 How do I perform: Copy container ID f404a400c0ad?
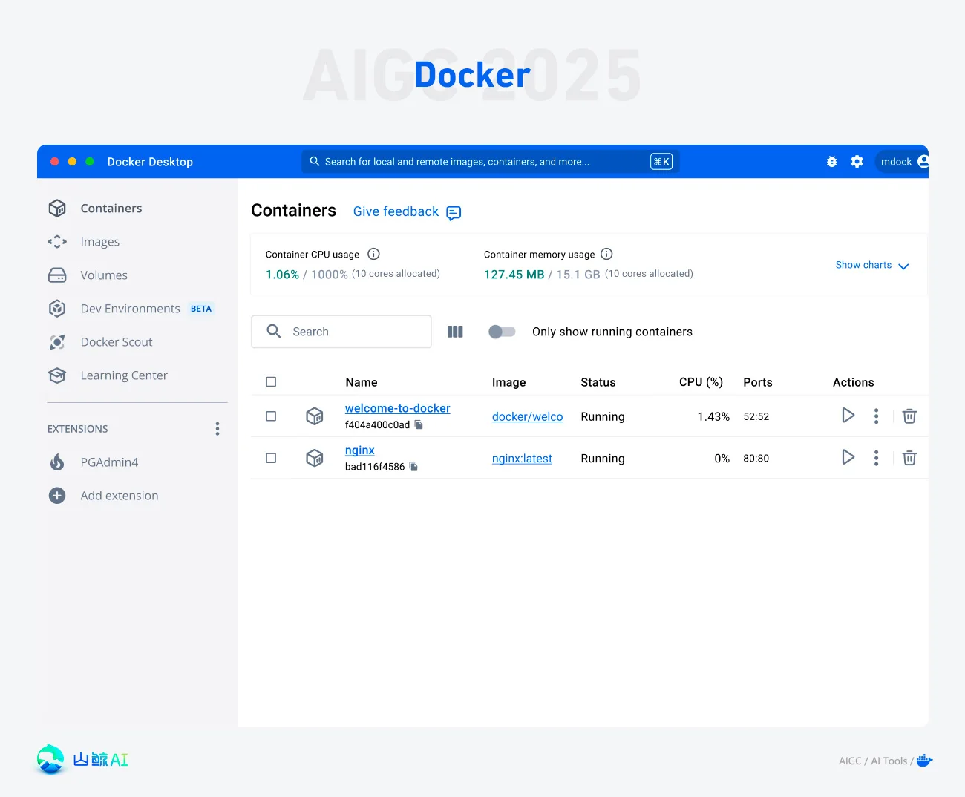[419, 425]
